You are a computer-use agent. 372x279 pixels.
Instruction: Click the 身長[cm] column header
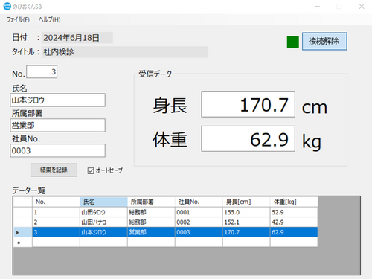coord(246,202)
